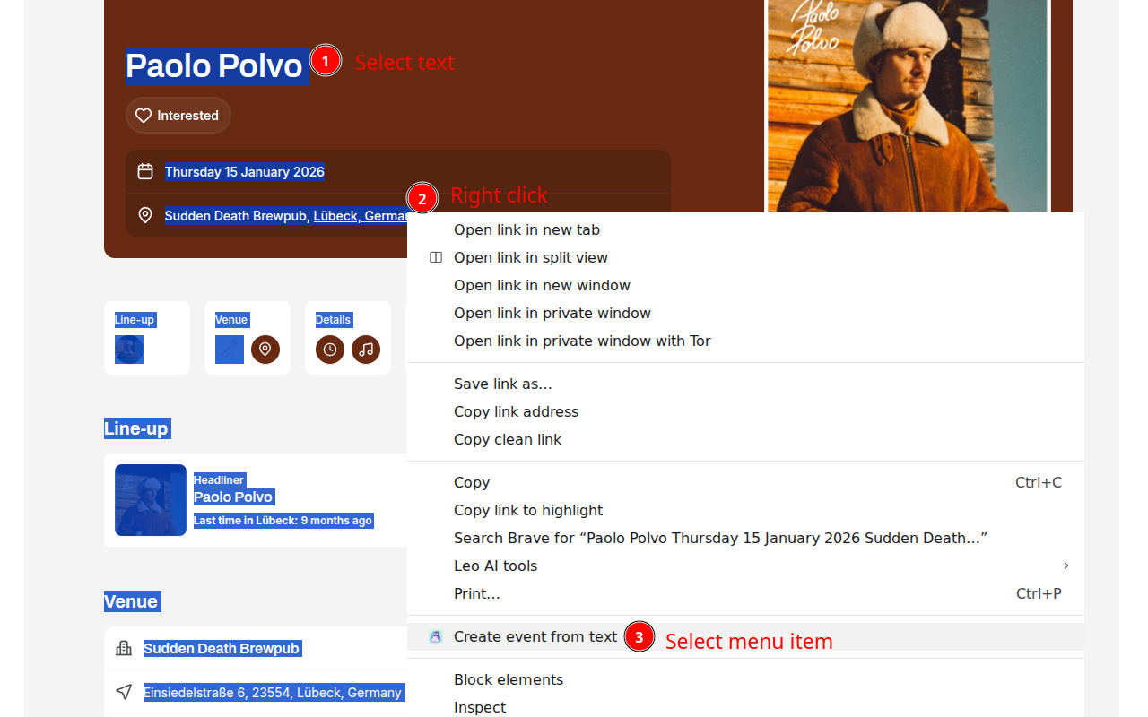The width and height of the screenshot is (1148, 717).
Task: Open the Sudden Death Brewpub venue link
Action: pyautogui.click(x=221, y=648)
